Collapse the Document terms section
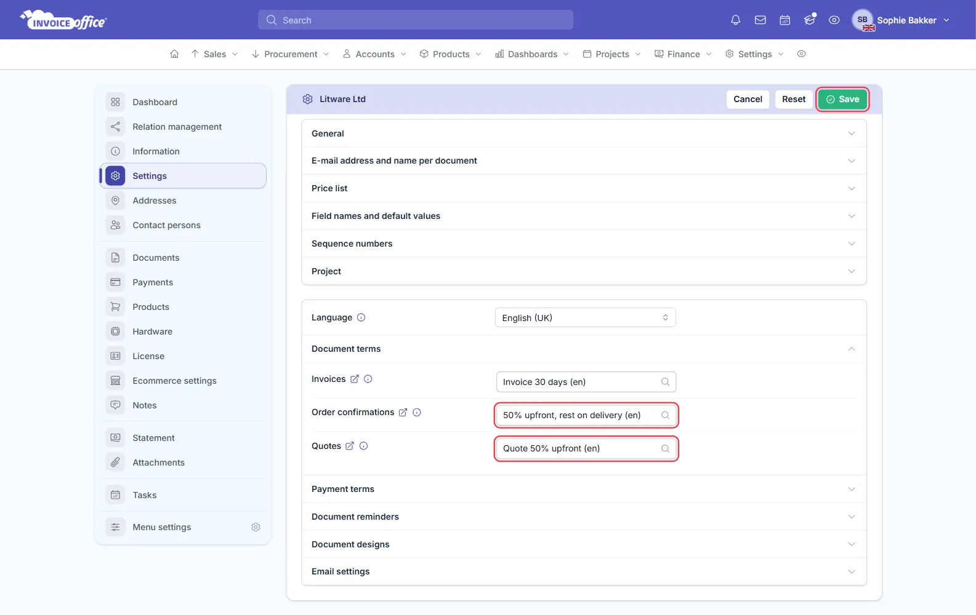 (584, 349)
